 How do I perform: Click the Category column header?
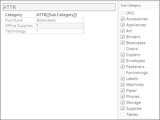pos(14,15)
